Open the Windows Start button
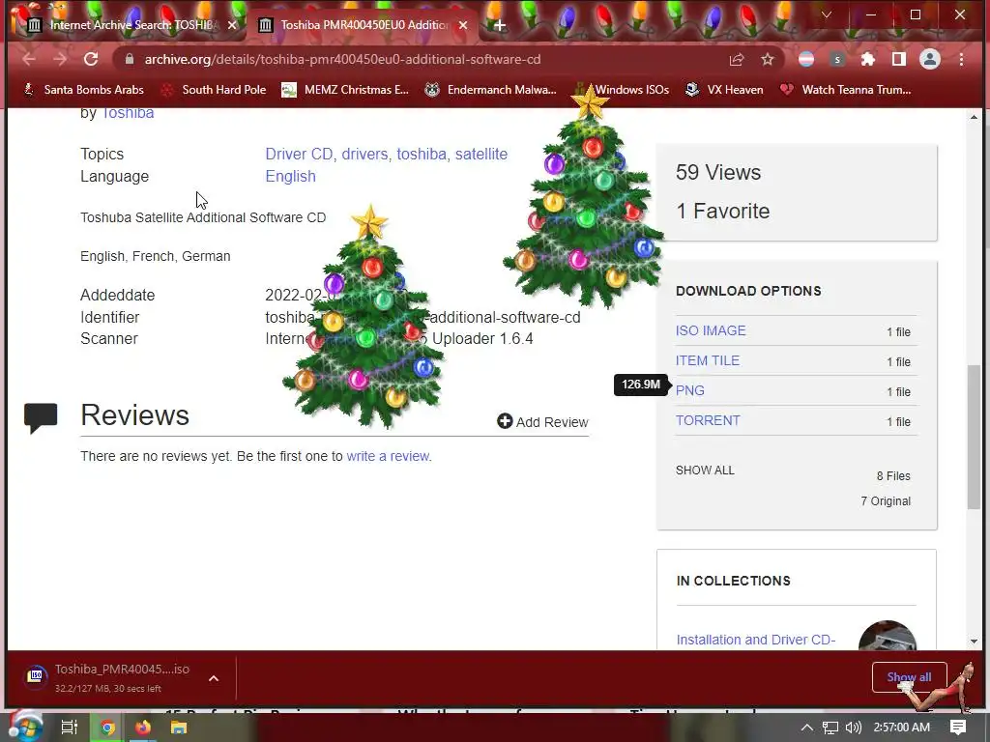The width and height of the screenshot is (990, 742). pyautogui.click(x=24, y=728)
